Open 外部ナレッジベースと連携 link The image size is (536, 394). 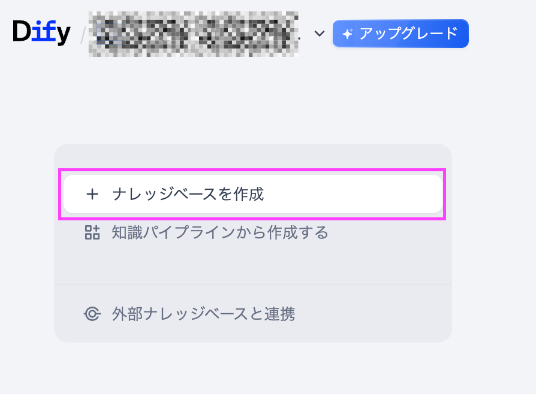coord(203,314)
